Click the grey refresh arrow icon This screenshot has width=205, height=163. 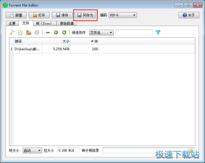tap(37, 33)
